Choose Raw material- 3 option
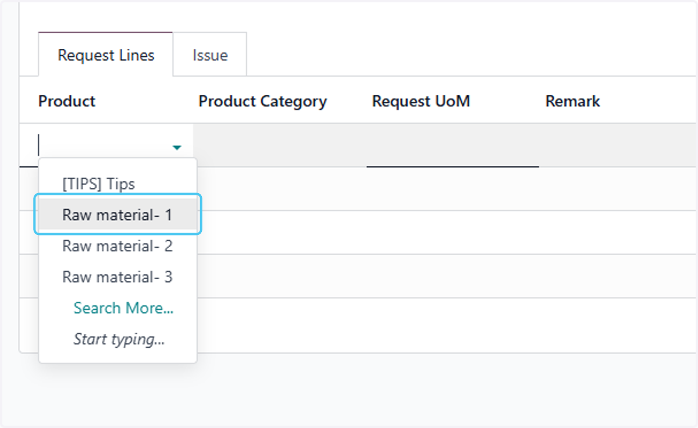 [117, 277]
